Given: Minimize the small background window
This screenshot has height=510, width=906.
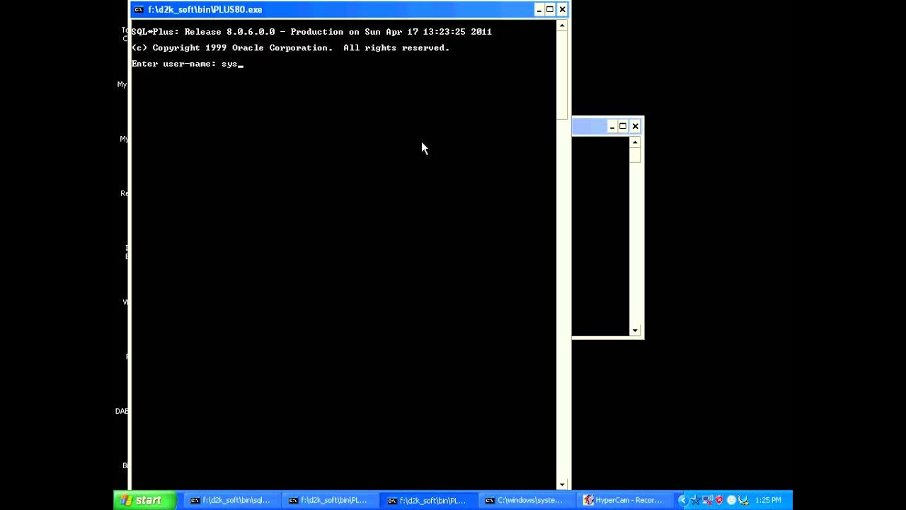Looking at the screenshot, I should pos(612,126).
